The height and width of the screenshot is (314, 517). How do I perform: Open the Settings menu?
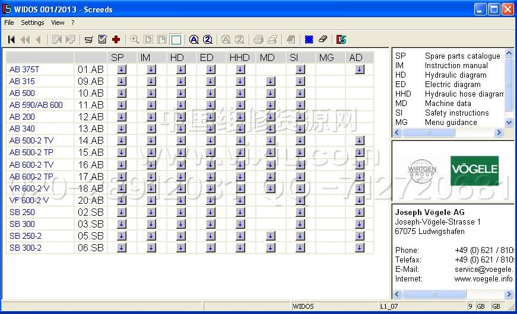click(x=33, y=23)
